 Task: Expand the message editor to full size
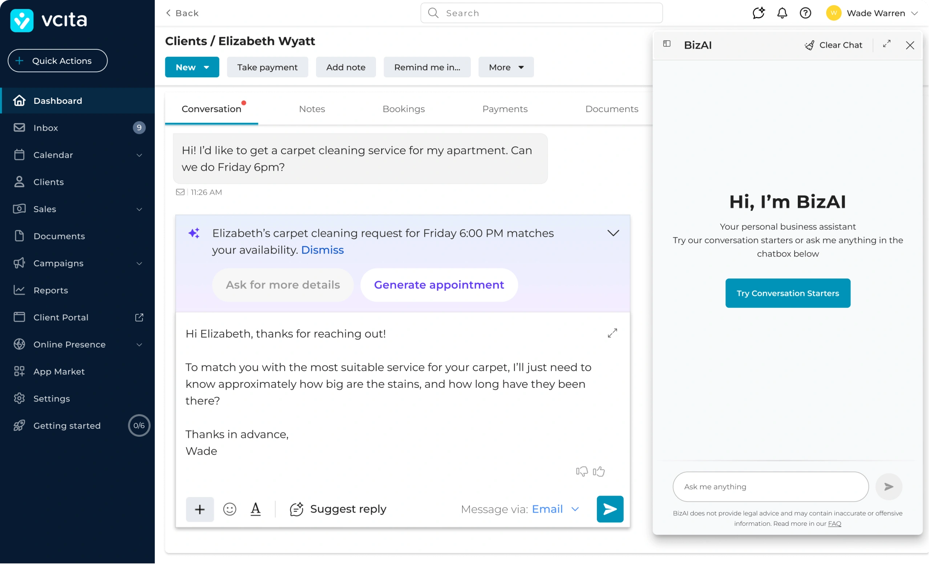click(x=612, y=333)
